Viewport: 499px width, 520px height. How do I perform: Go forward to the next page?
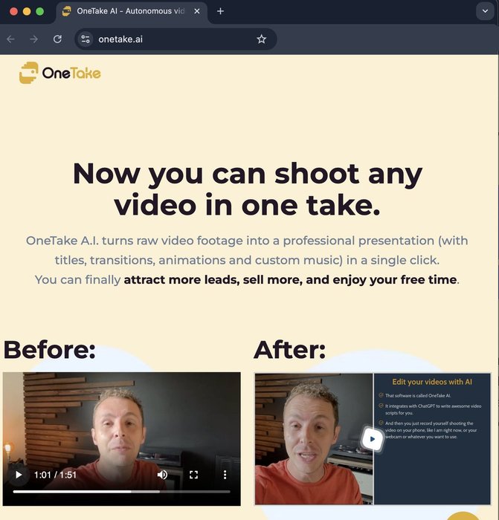(33, 39)
